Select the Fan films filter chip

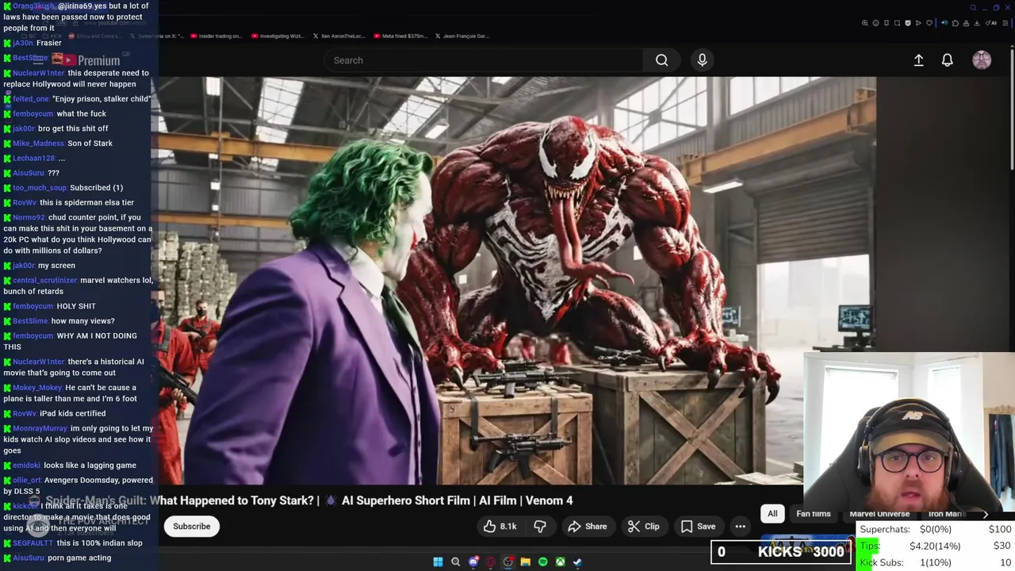(813, 514)
